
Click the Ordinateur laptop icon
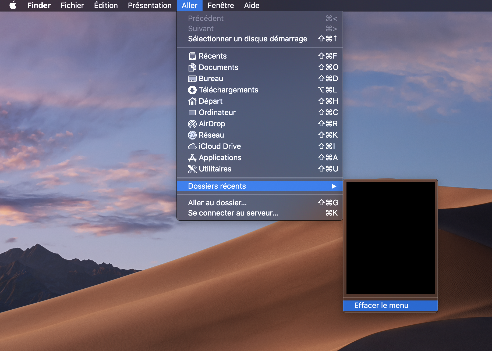pos(192,112)
